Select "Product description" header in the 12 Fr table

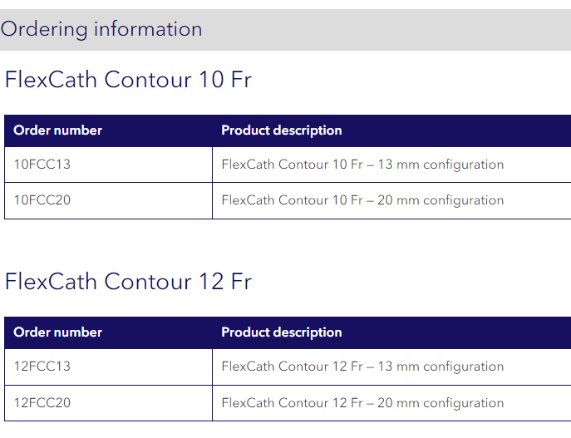coord(281,332)
